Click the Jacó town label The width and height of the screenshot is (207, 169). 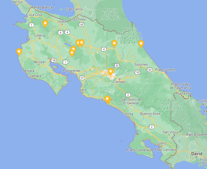(83, 90)
